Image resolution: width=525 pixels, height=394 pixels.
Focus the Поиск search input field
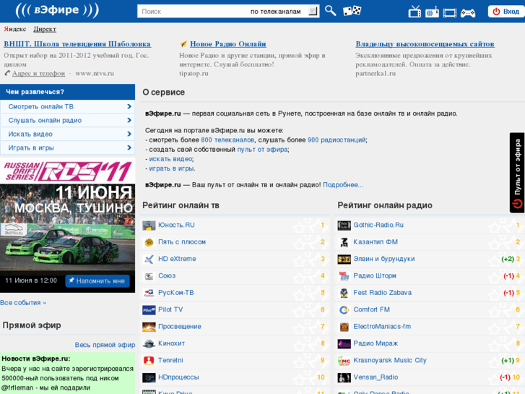click(193, 12)
